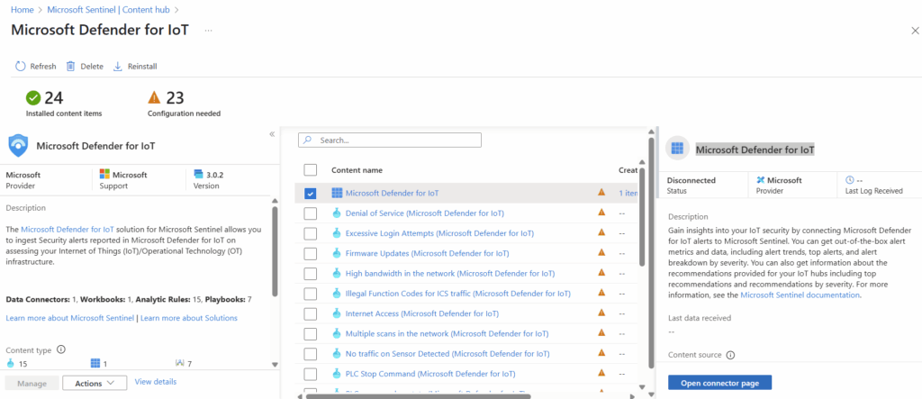This screenshot has height=399, width=922.
Task: Click the orange configuration needed warning icon
Action: [154, 97]
